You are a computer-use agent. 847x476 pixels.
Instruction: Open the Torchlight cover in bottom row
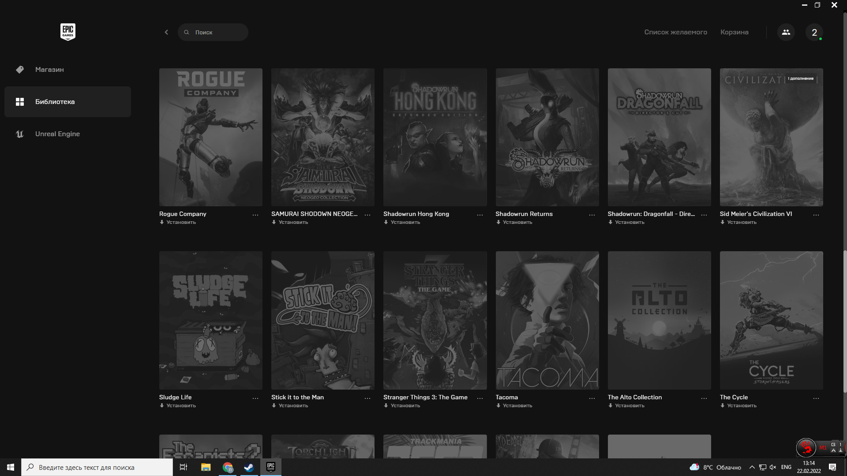coord(323,446)
